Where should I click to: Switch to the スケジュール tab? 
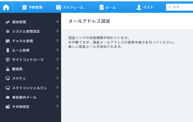[69, 7]
